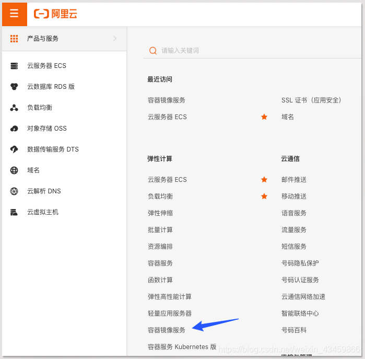Click the OSS storage cloud icon
The image size is (365, 359).
click(x=14, y=129)
